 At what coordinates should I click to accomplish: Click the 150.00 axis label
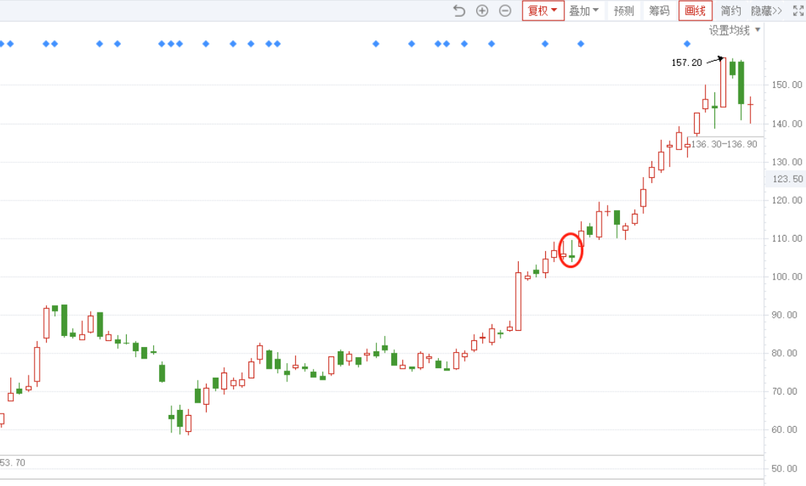click(786, 85)
